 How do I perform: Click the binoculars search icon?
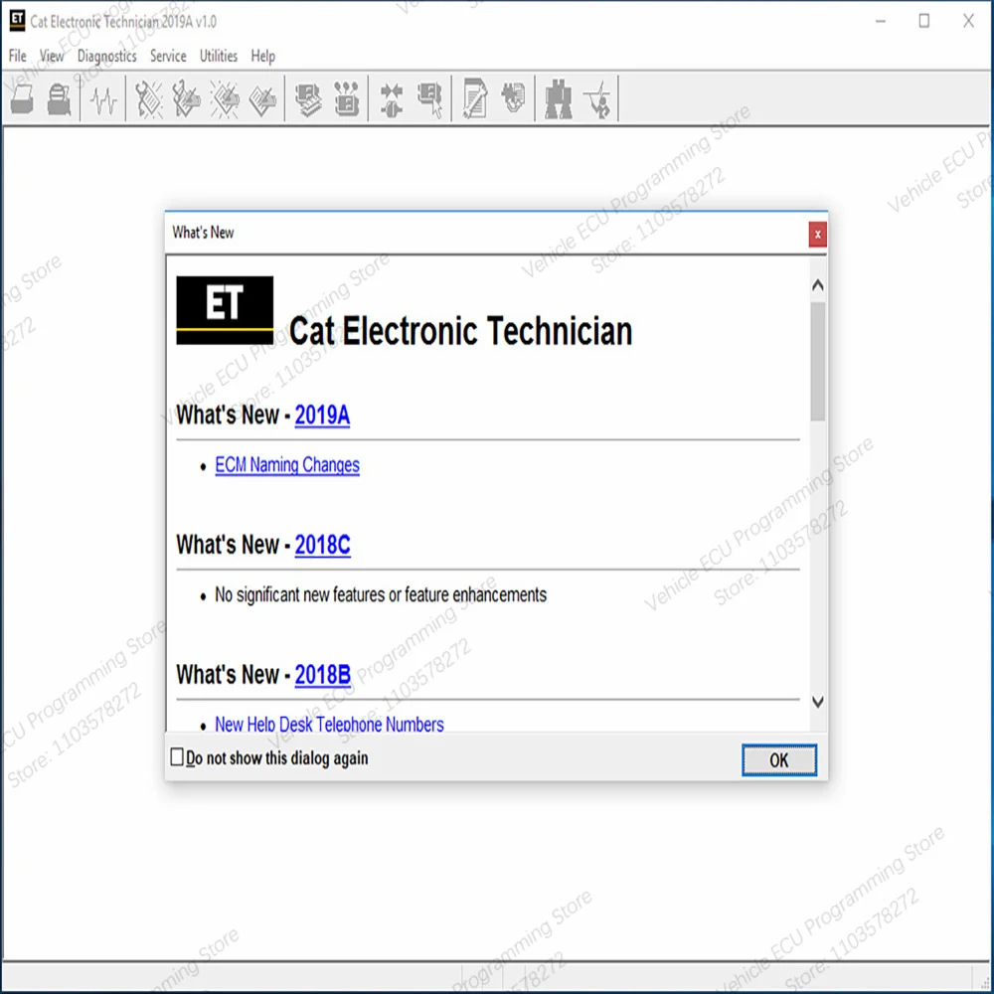[559, 99]
